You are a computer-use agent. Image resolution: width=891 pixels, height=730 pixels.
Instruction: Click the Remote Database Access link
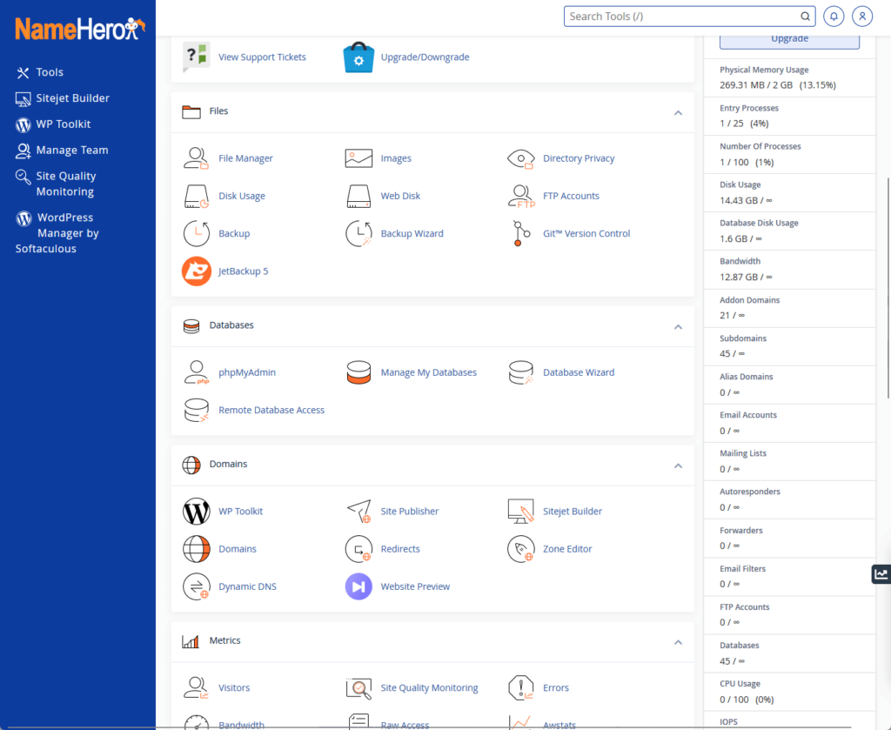[x=271, y=410]
